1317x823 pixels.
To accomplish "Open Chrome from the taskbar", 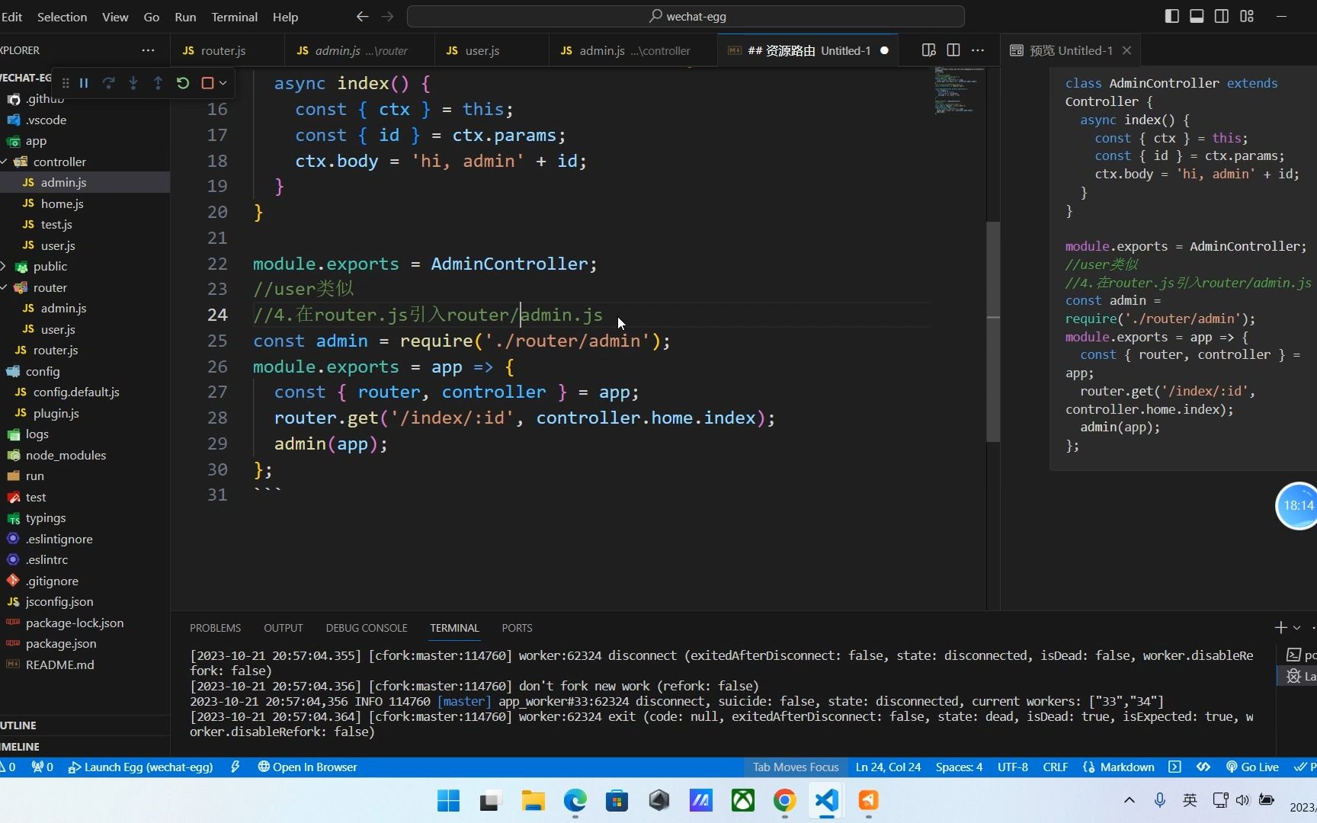I will coord(784,800).
